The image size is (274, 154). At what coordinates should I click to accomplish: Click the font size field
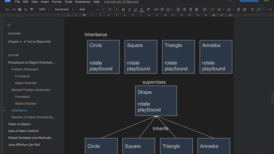click(110, 9)
